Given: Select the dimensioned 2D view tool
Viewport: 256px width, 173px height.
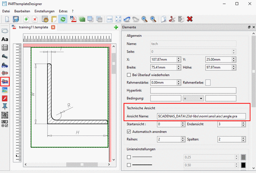Looking at the screenshot, I should pos(5,73).
